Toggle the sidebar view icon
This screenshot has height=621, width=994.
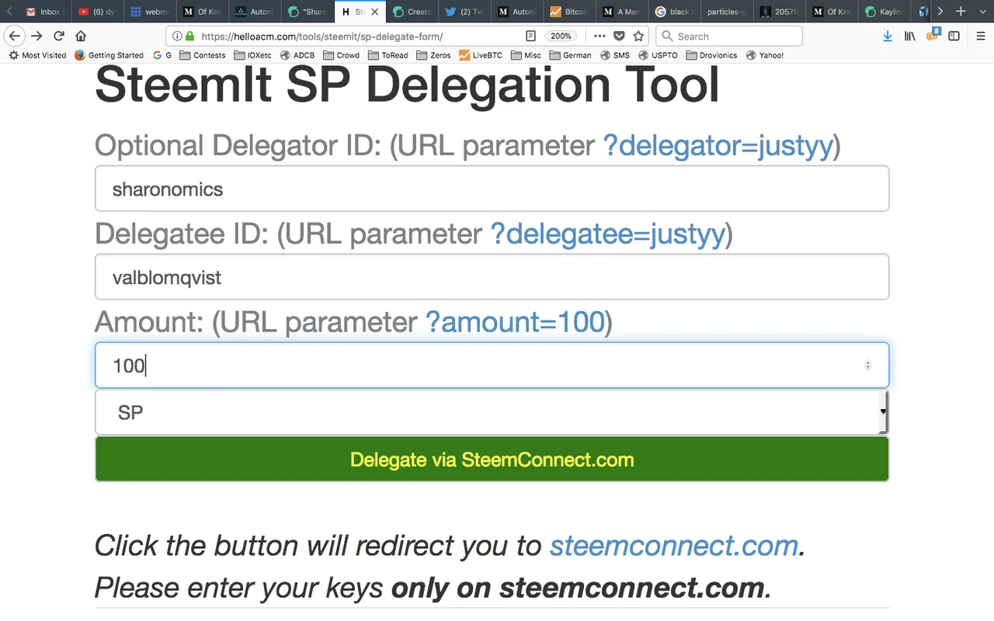click(954, 36)
